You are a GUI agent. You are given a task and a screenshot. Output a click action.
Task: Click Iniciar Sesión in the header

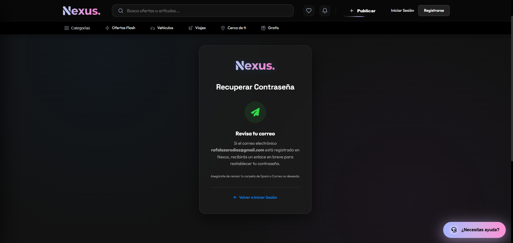click(x=402, y=10)
